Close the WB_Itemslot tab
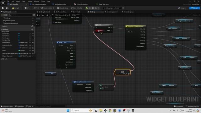 pyautogui.click(x=27, y=4)
